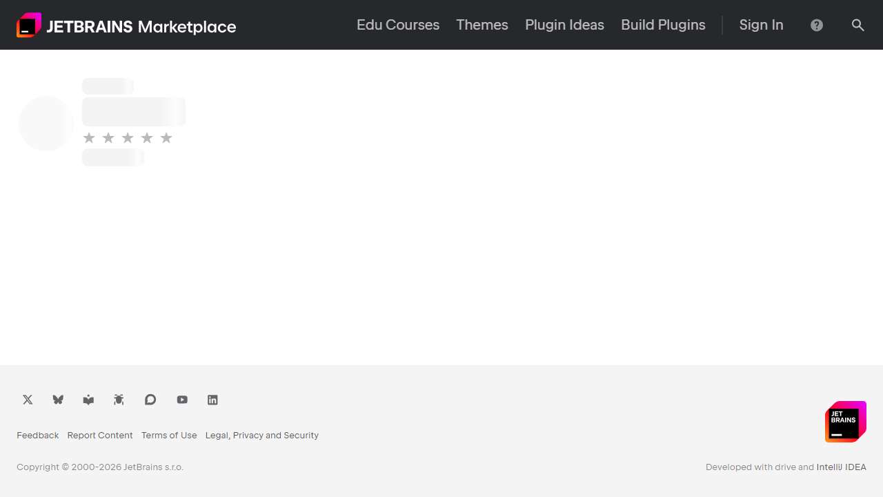Open the LinkedIn page icon
Viewport: 883px width, 497px height.
212,400
